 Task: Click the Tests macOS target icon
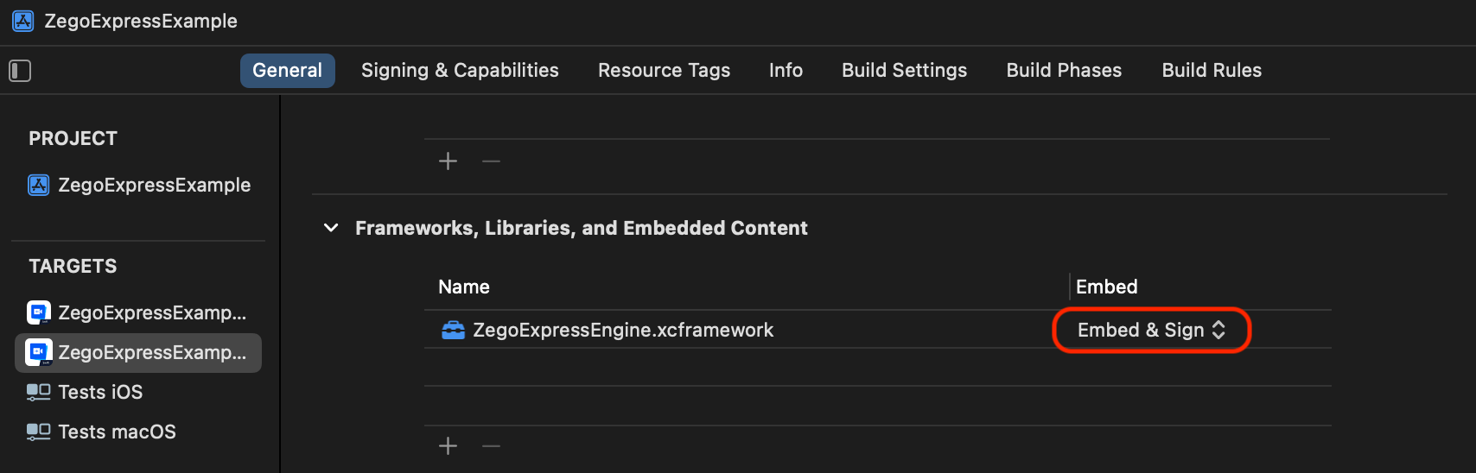point(39,432)
